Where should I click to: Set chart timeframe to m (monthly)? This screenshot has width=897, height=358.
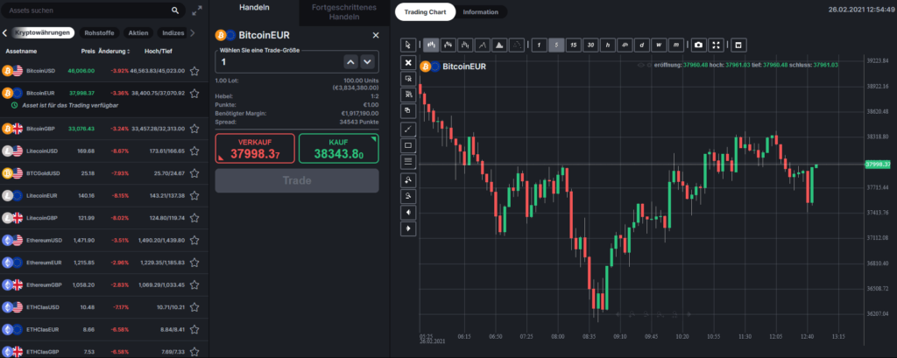click(x=677, y=45)
